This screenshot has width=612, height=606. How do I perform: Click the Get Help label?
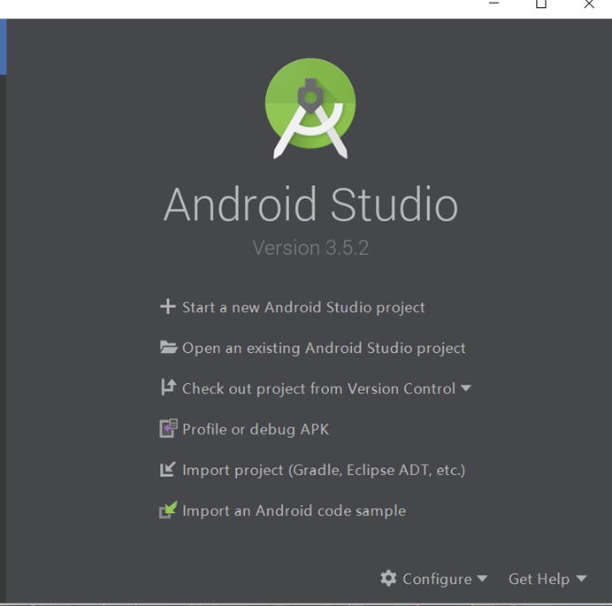pos(539,579)
